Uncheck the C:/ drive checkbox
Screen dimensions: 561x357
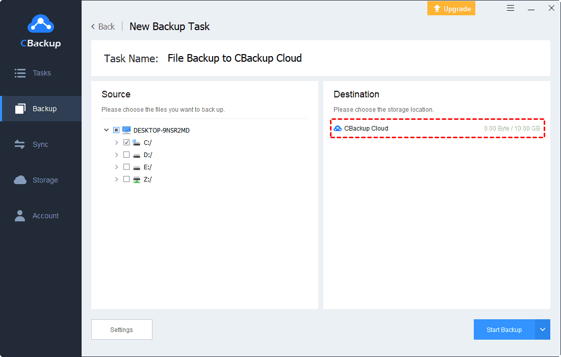point(126,142)
